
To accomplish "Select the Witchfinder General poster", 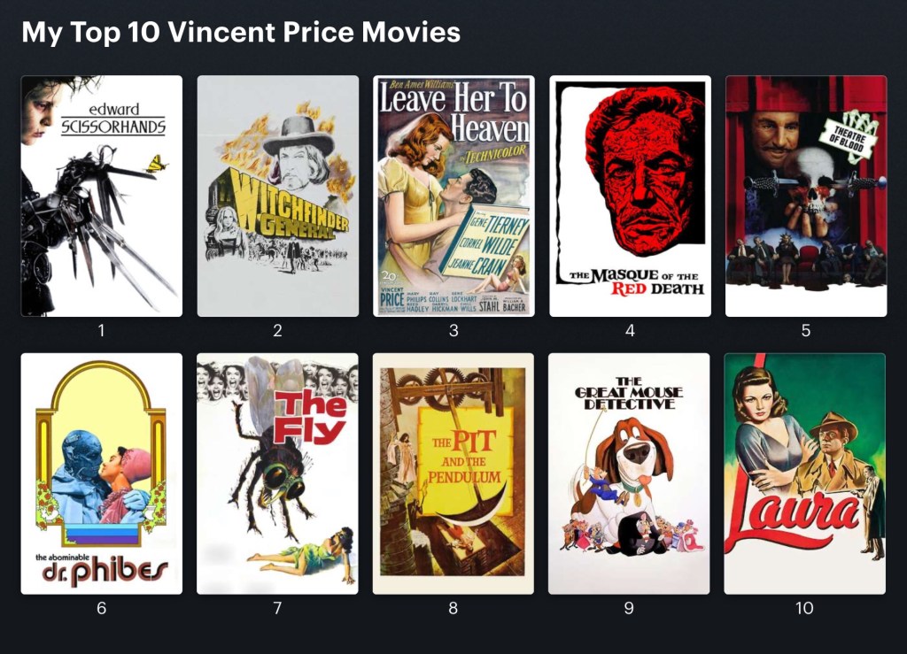I will click(277, 196).
